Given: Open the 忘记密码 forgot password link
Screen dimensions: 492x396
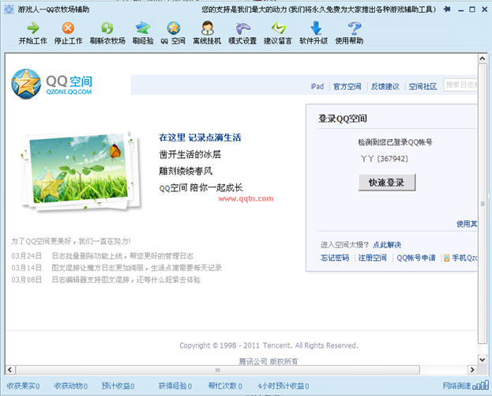Looking at the screenshot, I should click(335, 258).
